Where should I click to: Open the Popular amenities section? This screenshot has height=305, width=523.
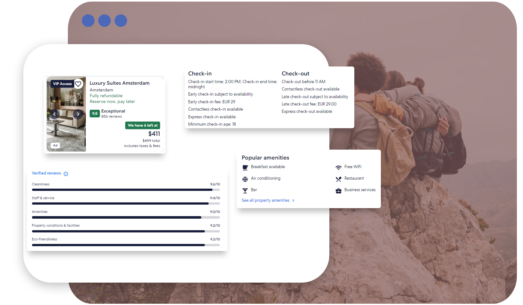tap(265, 157)
